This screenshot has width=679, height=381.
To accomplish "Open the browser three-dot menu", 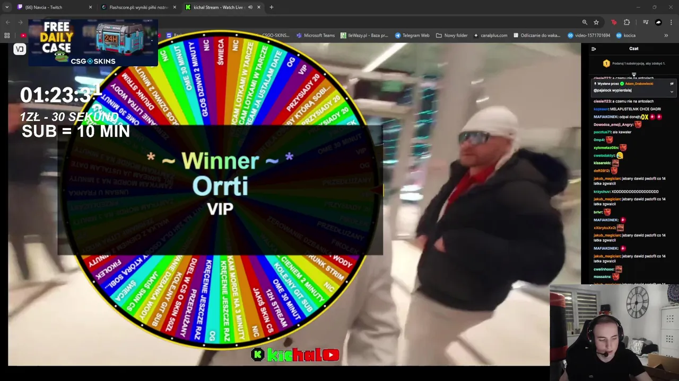I will pos(672,22).
